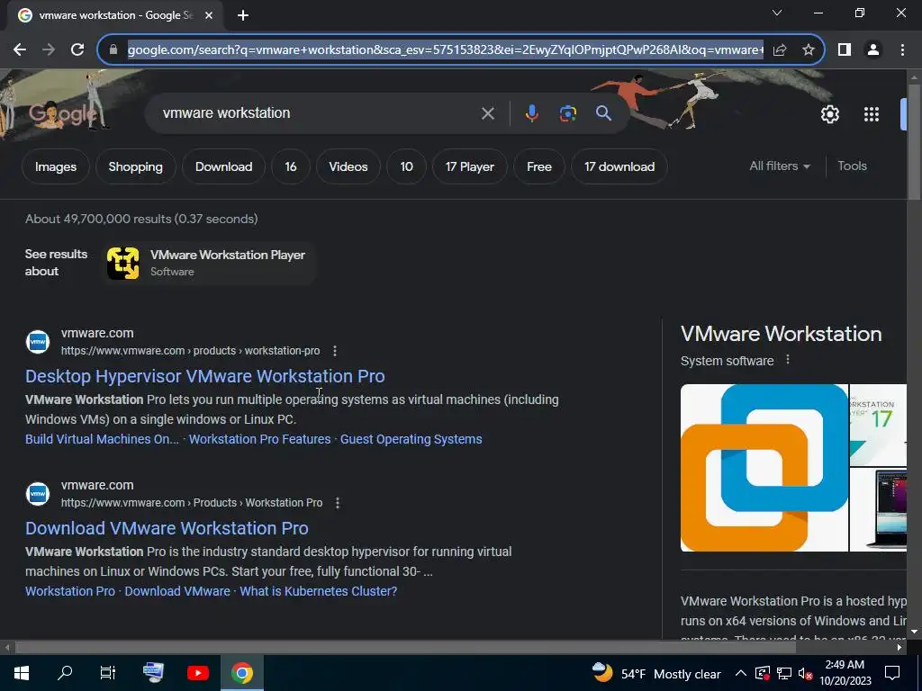Click the Google doodle logo
Viewport: 922px width, 691px height.
pos(63,112)
